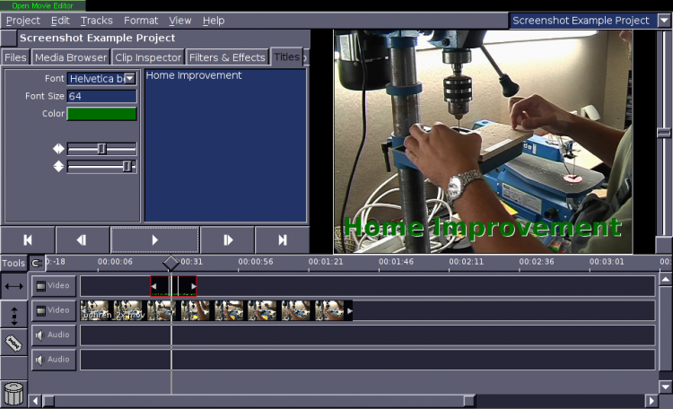Select the horizontal move tool
Screen dimensions: 673x409
[13, 286]
